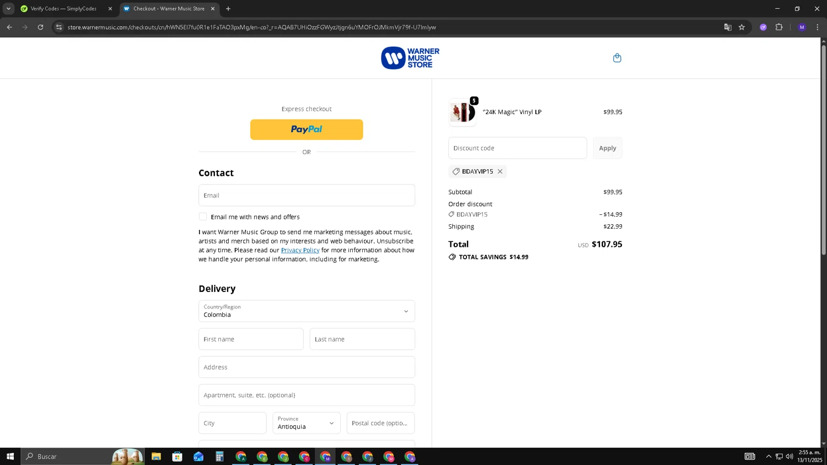
Task: Open the volume control in system tray
Action: (790, 456)
